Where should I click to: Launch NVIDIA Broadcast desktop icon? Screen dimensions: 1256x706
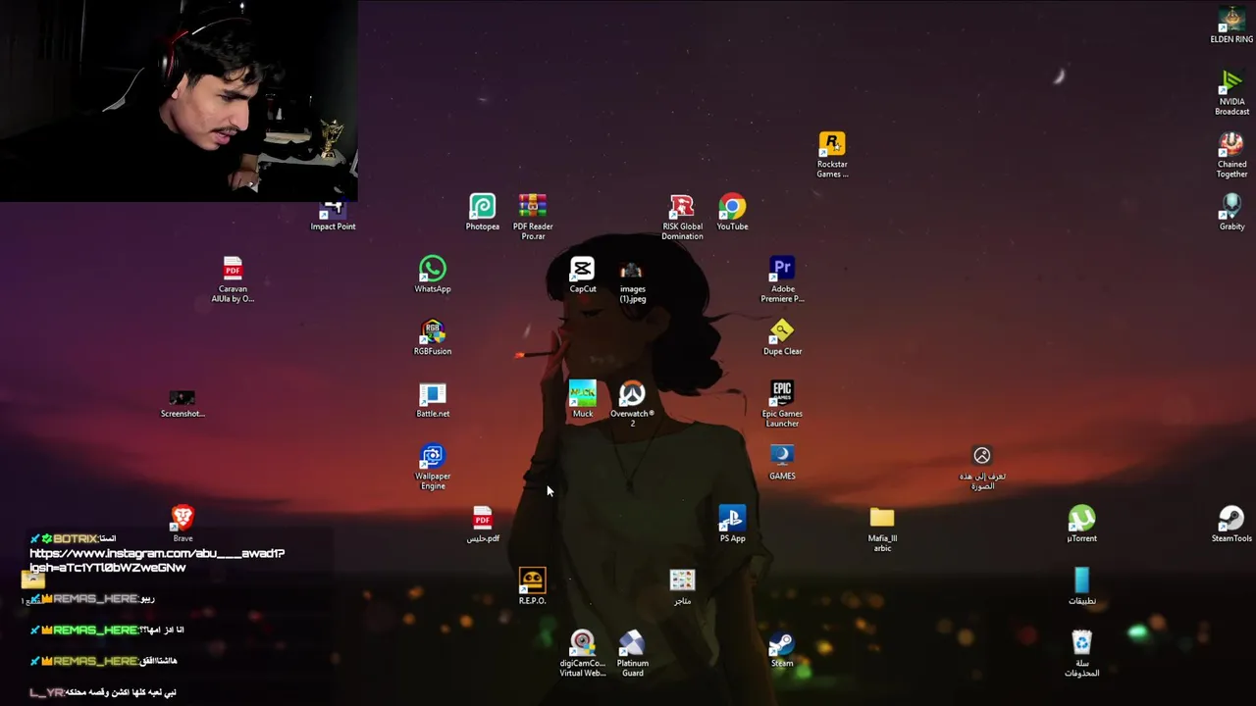pos(1231,92)
